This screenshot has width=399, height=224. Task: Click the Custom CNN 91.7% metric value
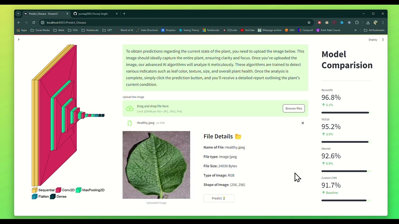(331, 185)
